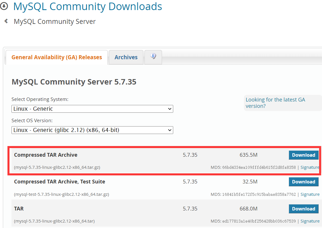Click the 32.5M file size
Viewport: 322px width, 228px height.
pos(250,181)
